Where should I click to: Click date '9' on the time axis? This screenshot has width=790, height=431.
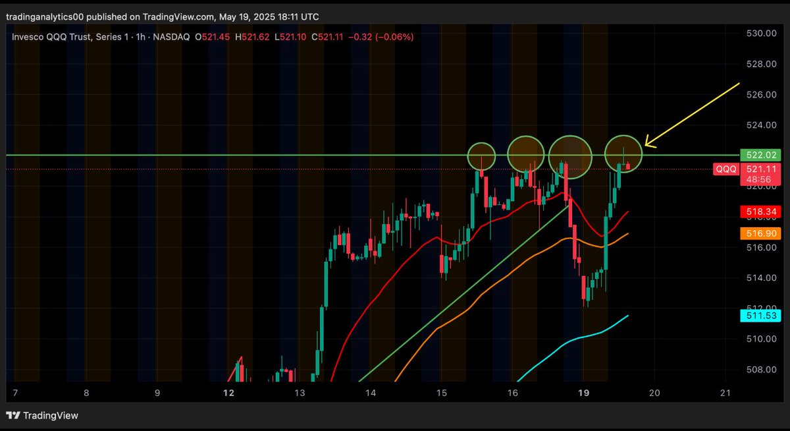click(157, 393)
